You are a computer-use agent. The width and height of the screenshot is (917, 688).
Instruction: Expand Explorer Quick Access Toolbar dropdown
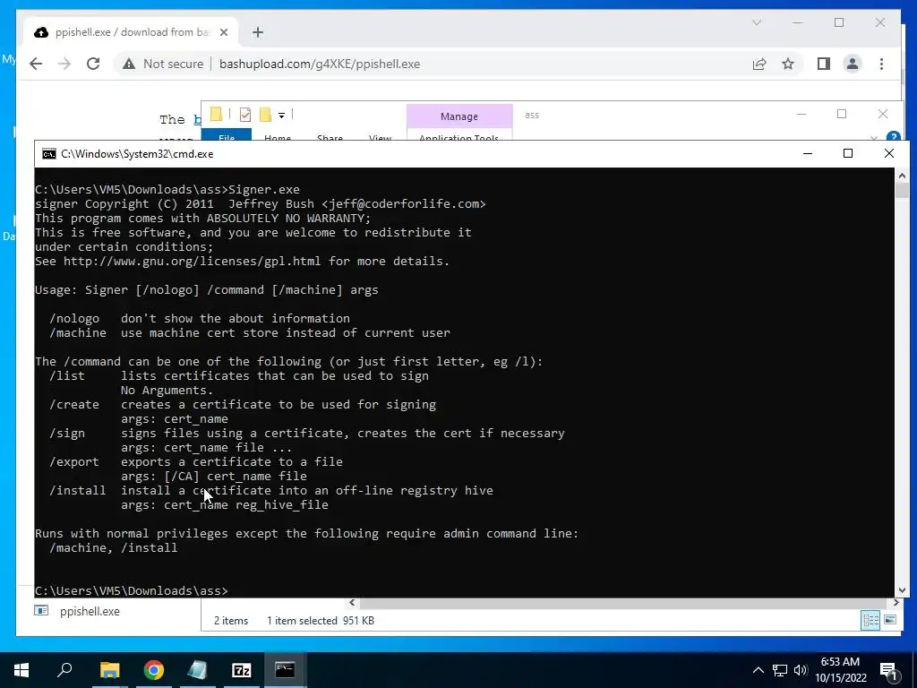281,116
